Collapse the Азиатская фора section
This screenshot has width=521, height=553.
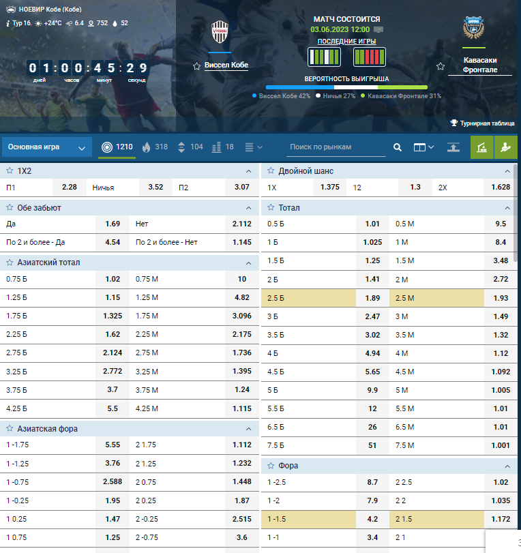(249, 429)
